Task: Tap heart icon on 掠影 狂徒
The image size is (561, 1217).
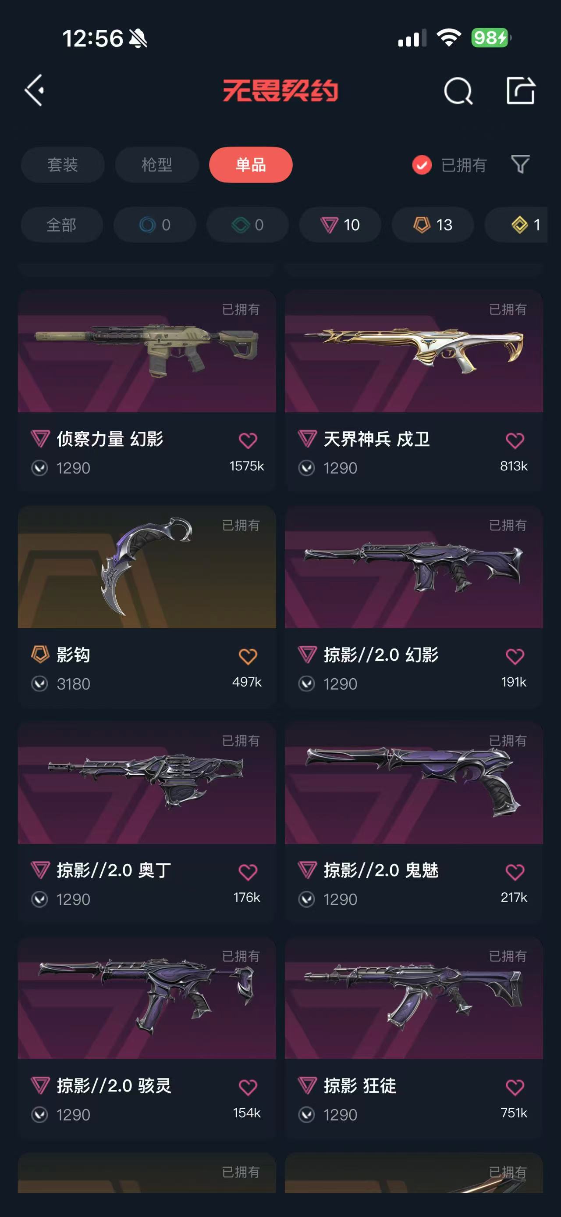Action: (x=515, y=1087)
